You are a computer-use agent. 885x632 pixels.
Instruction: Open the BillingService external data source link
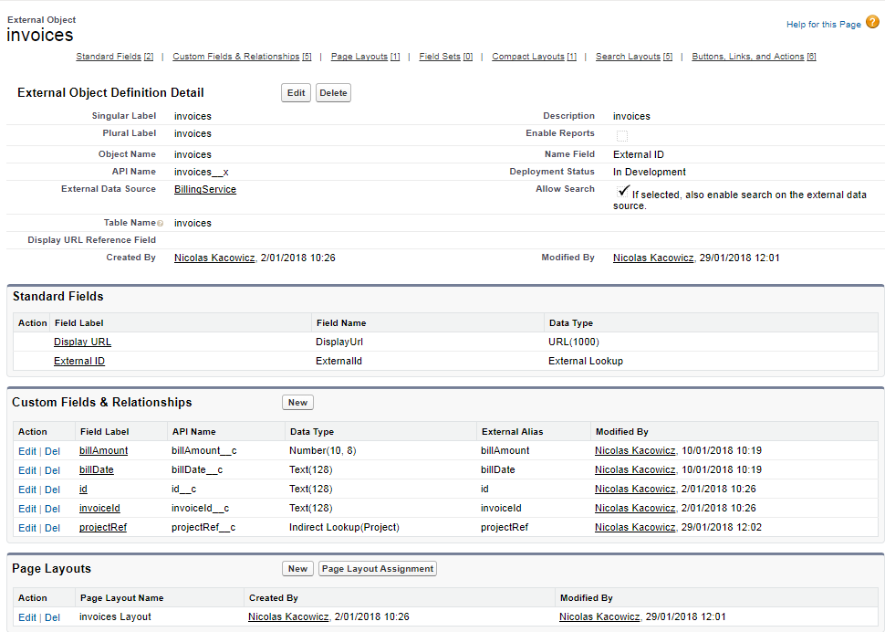[x=205, y=189]
